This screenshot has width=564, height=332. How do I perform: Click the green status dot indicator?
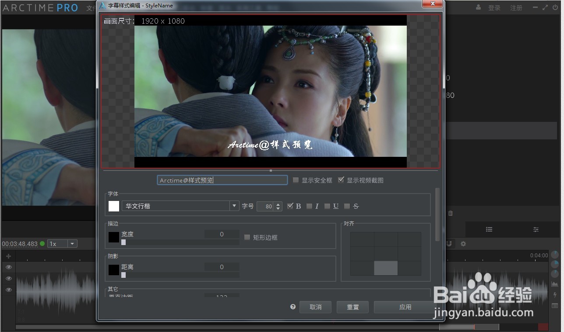[x=42, y=244]
